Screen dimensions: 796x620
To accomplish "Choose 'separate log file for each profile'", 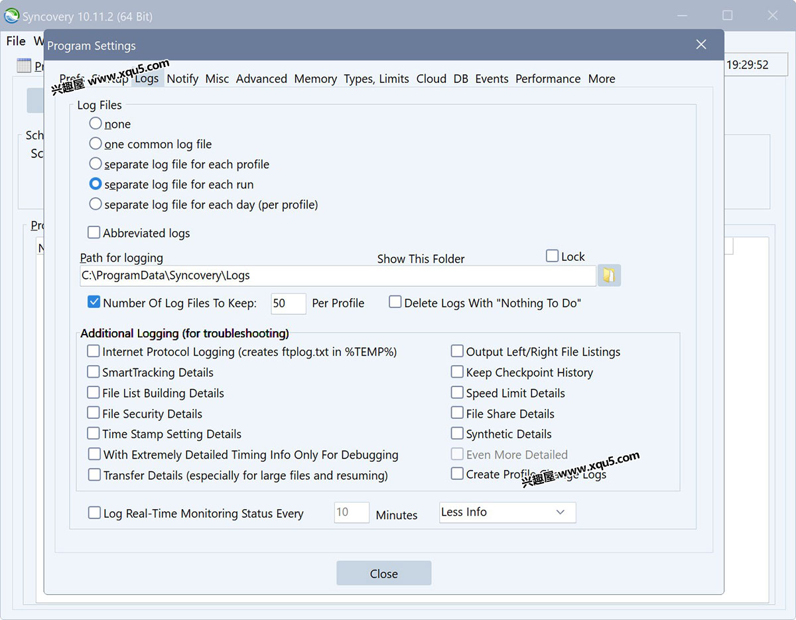I will point(96,164).
